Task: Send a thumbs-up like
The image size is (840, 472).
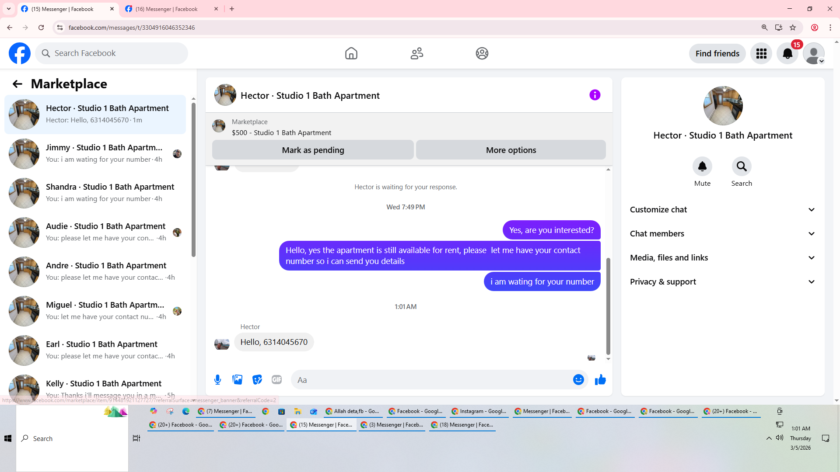Action: click(x=600, y=380)
